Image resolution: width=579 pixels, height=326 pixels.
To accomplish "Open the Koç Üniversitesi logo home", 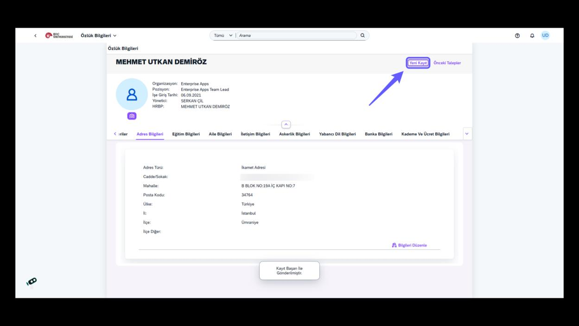I will (59, 36).
